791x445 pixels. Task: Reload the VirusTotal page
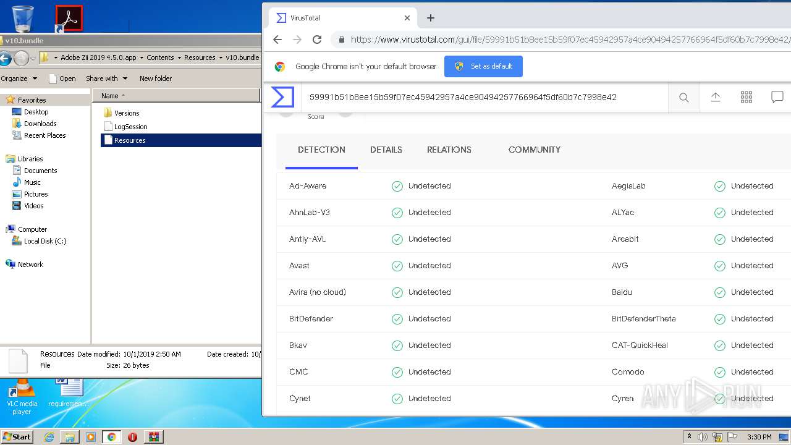pyautogui.click(x=317, y=40)
